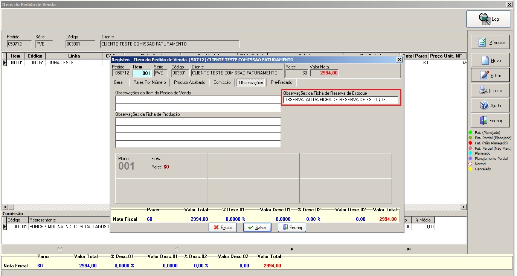Print with the Imprimir button
Viewport: 517px width, 276px height.
tap(491, 90)
